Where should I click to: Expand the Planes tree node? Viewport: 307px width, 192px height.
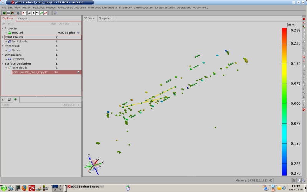(x=6, y=50)
